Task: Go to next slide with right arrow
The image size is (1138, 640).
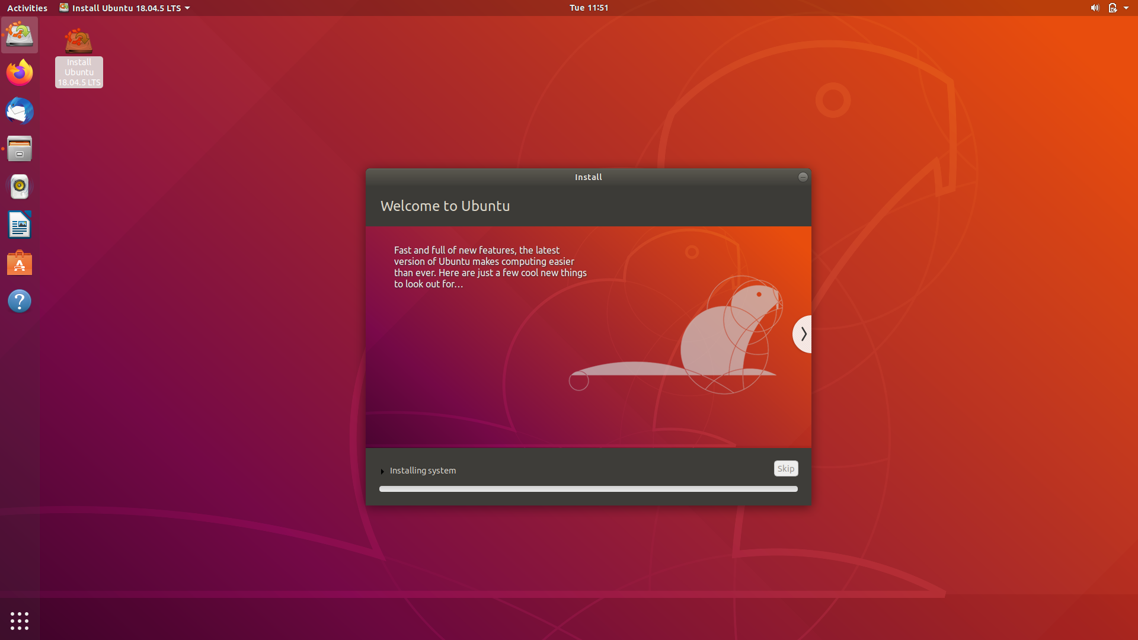Action: tap(803, 334)
